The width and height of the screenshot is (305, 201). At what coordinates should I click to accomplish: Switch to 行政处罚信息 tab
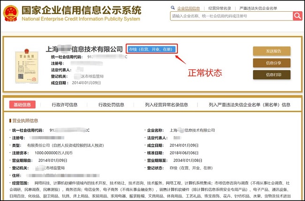click(111, 105)
